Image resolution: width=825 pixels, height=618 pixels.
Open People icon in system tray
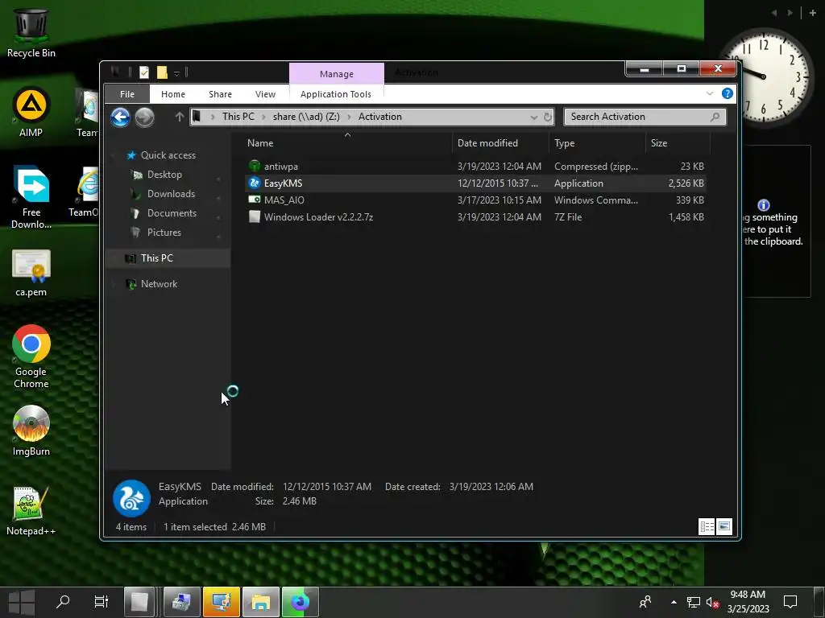tap(645, 602)
